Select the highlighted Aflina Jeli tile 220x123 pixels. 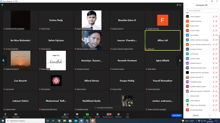[x=163, y=40]
